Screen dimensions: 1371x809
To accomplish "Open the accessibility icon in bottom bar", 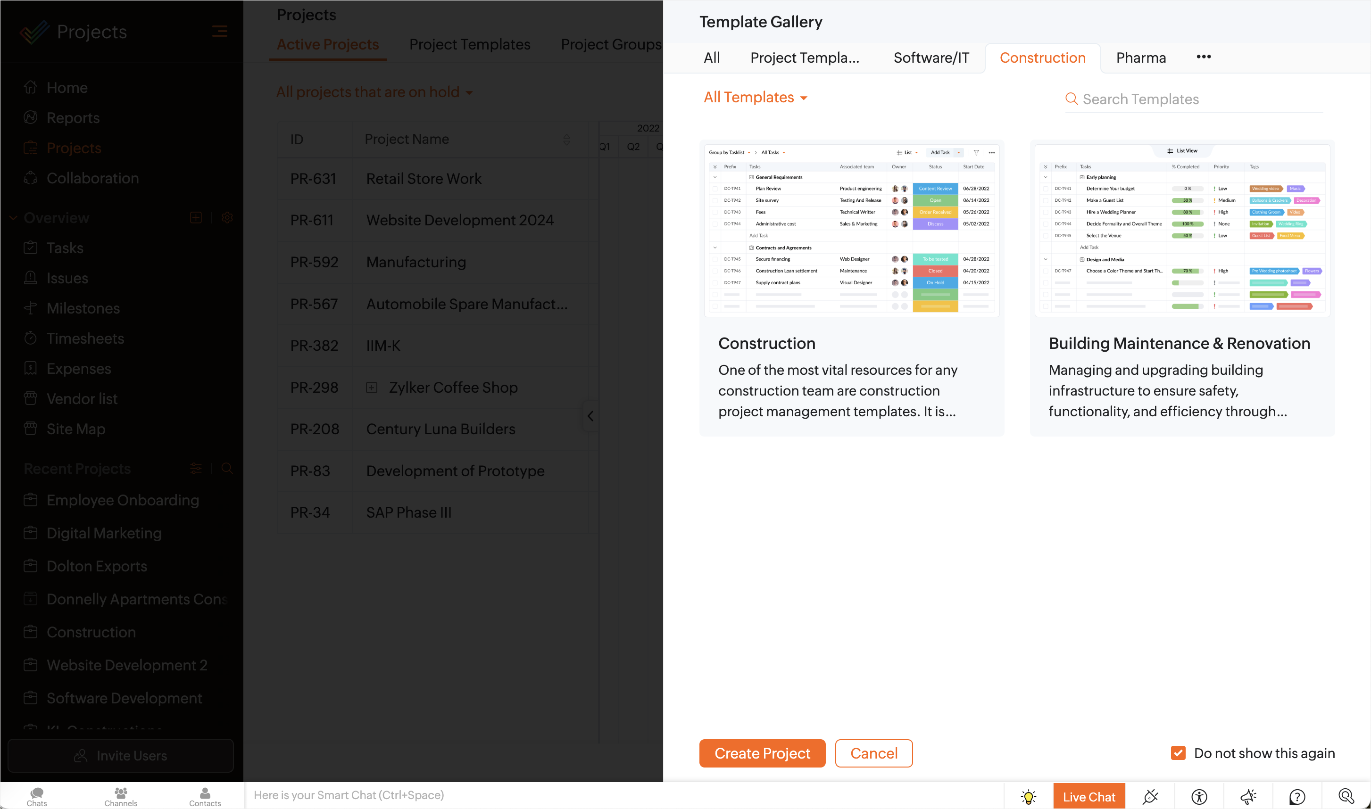I will 1199,796.
